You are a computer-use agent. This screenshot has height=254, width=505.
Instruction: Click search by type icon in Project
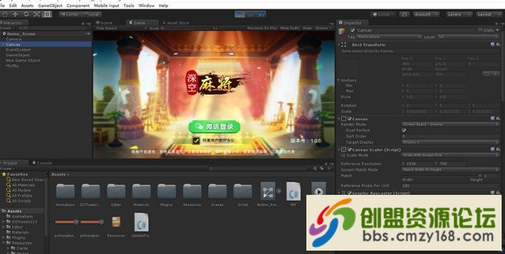[314, 169]
